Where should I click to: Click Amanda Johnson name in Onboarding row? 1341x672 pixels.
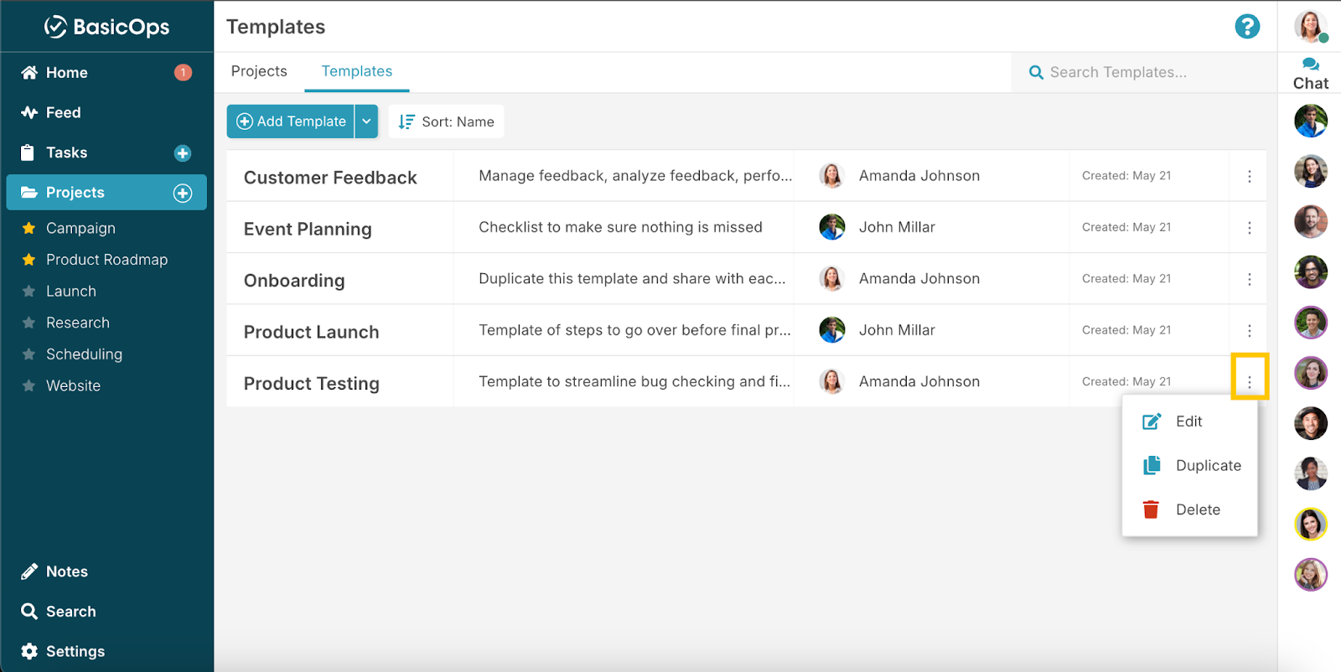point(919,279)
